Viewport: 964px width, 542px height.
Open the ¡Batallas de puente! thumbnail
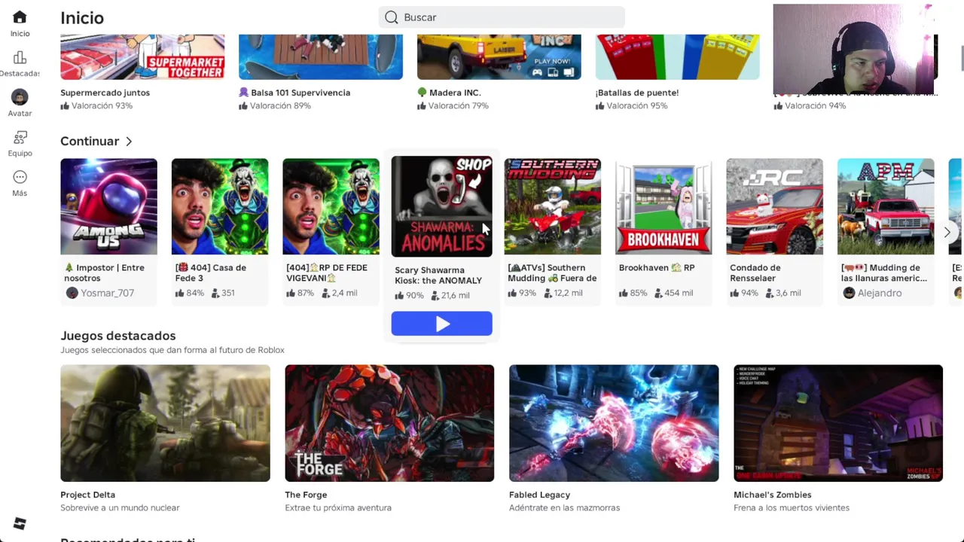click(x=678, y=57)
